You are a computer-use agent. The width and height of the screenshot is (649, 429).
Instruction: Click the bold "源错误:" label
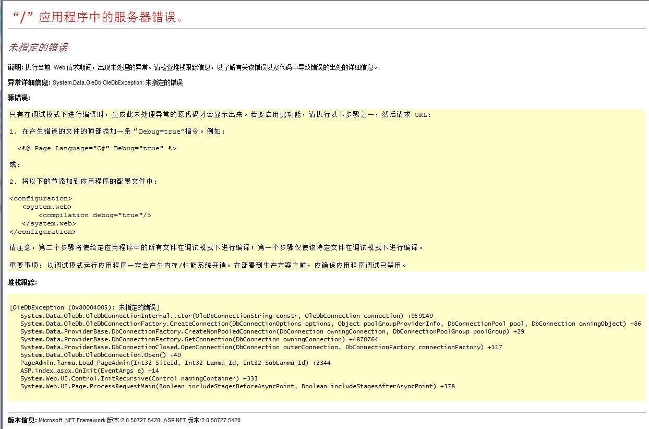19,98
